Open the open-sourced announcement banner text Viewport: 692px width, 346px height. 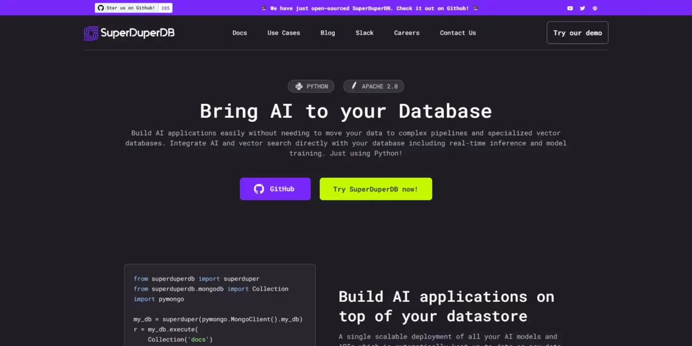(369, 8)
